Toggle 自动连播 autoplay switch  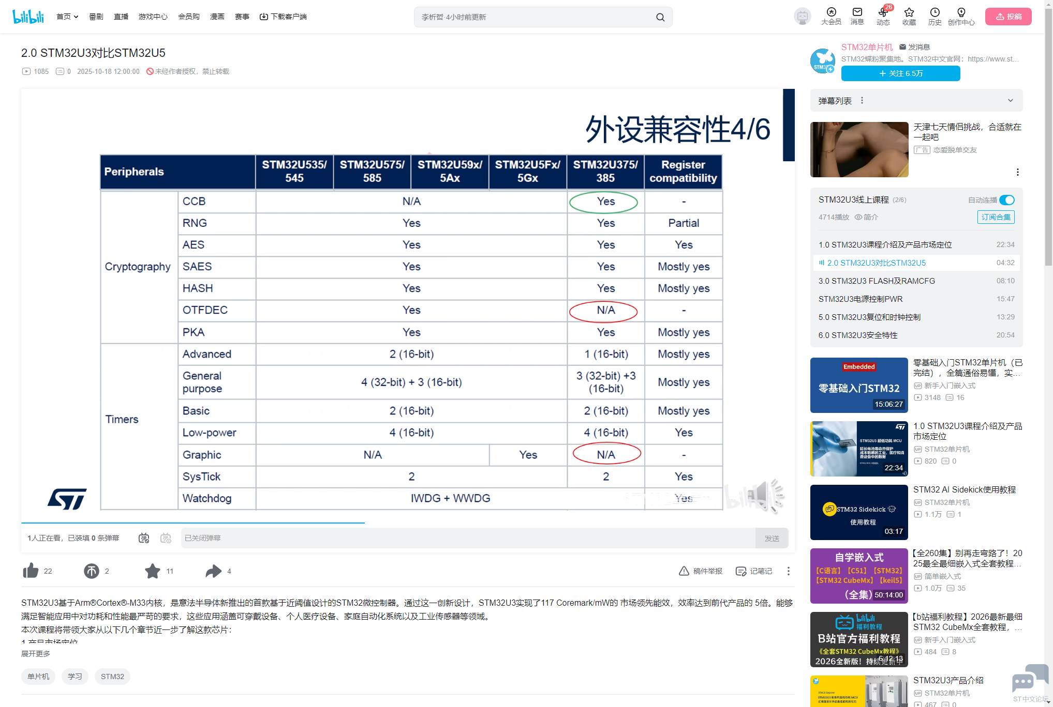click(1007, 200)
